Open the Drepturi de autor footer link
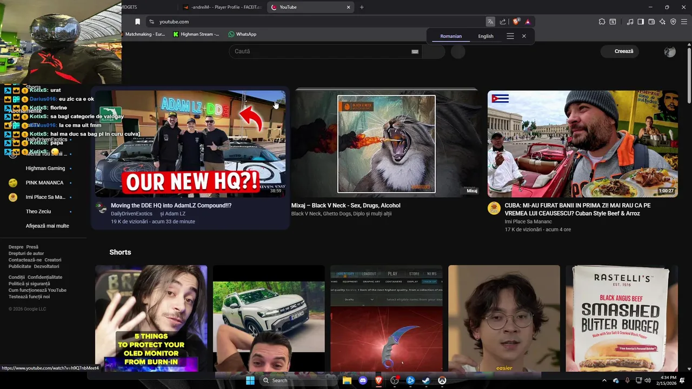Image resolution: width=692 pixels, height=389 pixels. tap(26, 253)
